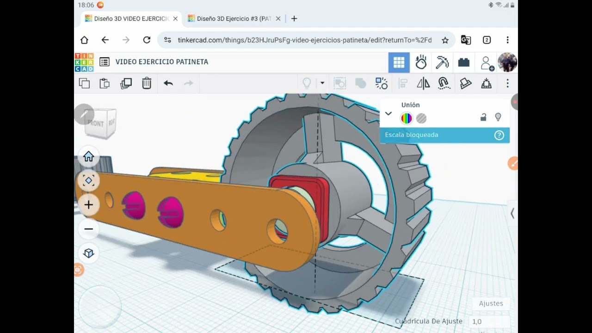Focus the tinkercad.com address bar
The height and width of the screenshot is (333, 592).
click(x=304, y=40)
